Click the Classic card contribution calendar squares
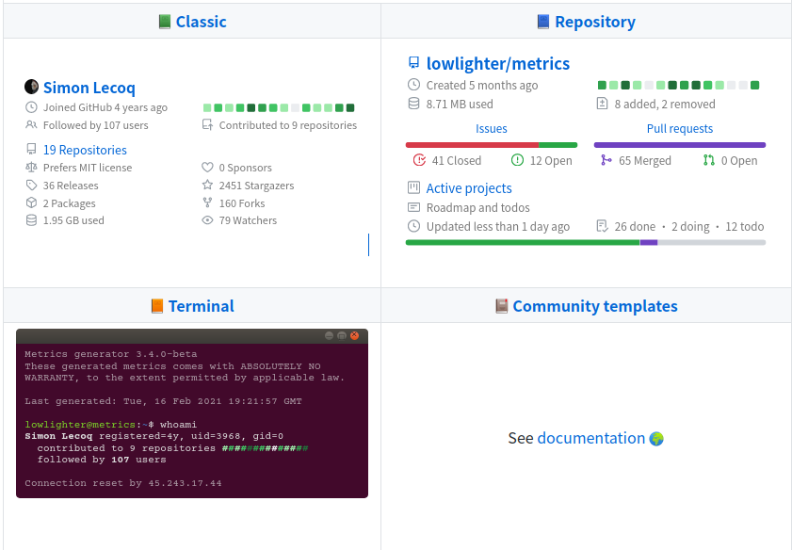The height and width of the screenshot is (550, 792). pos(279,107)
